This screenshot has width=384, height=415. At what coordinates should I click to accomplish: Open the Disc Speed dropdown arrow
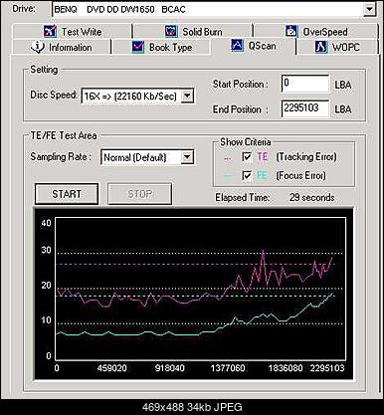pos(187,96)
